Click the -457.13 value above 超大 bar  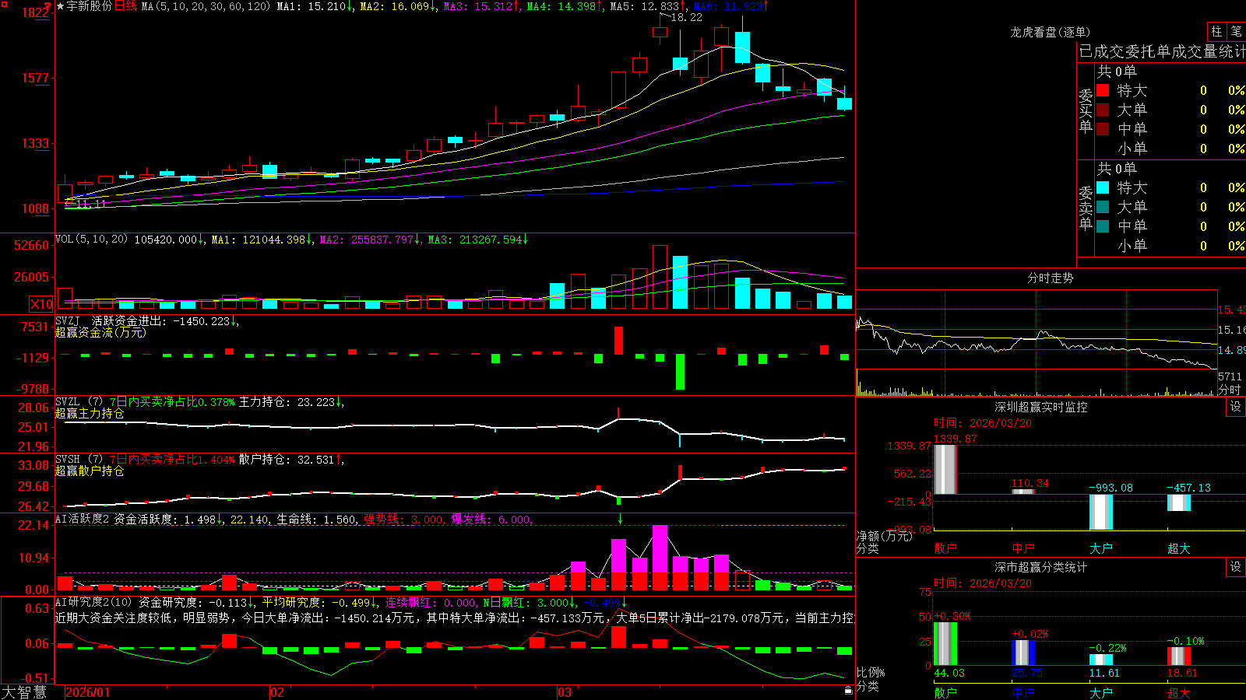point(1188,488)
